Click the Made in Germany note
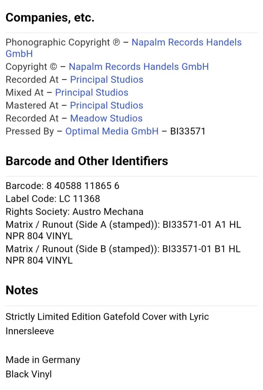The width and height of the screenshot is (263, 390). coord(43,360)
